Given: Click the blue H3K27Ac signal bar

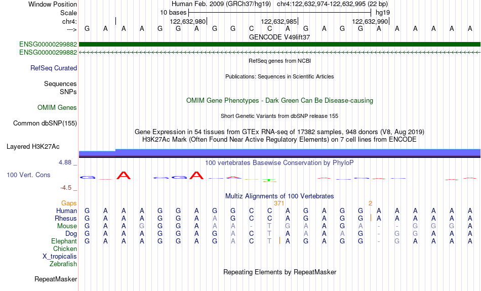Looking at the screenshot, I should click(279, 153).
